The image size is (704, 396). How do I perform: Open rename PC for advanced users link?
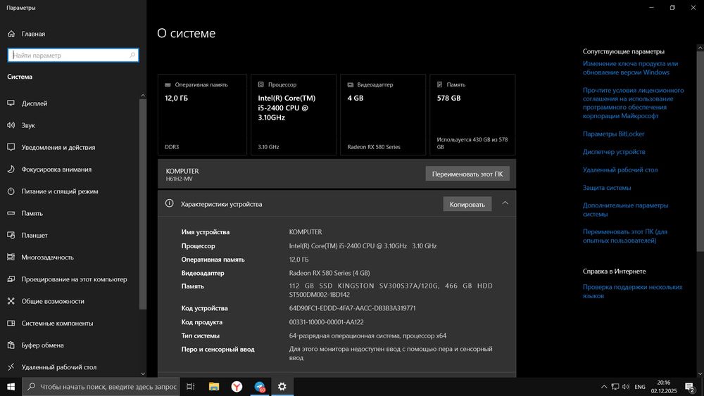tap(625, 236)
